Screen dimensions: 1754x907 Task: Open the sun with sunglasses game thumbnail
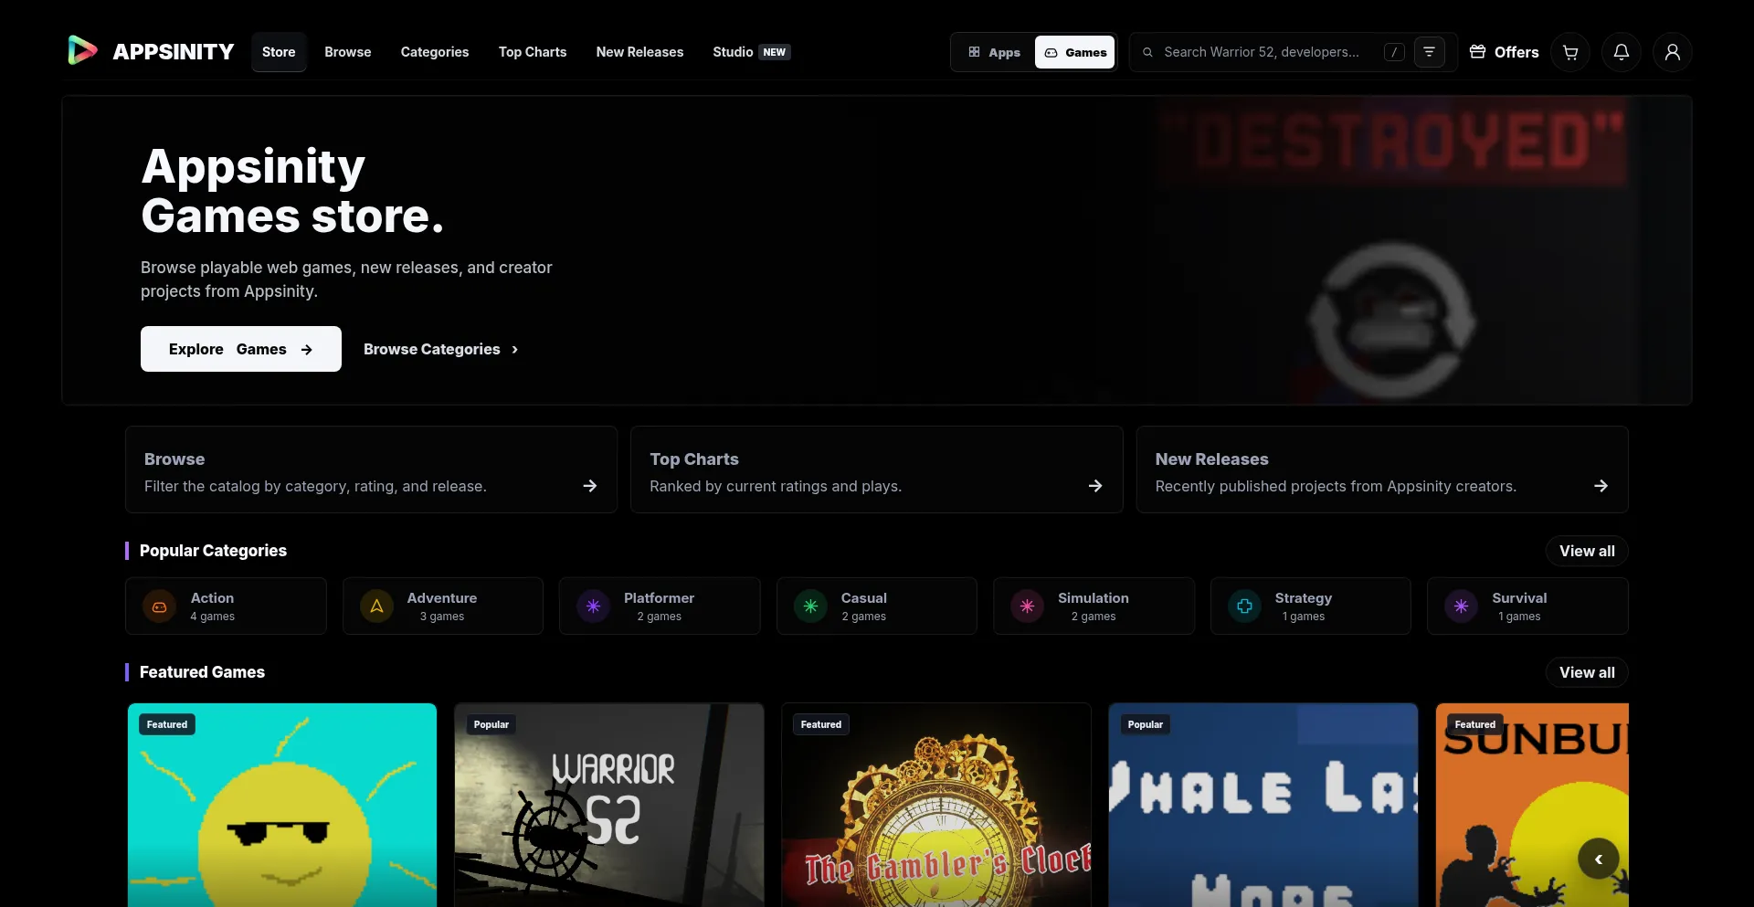(282, 805)
